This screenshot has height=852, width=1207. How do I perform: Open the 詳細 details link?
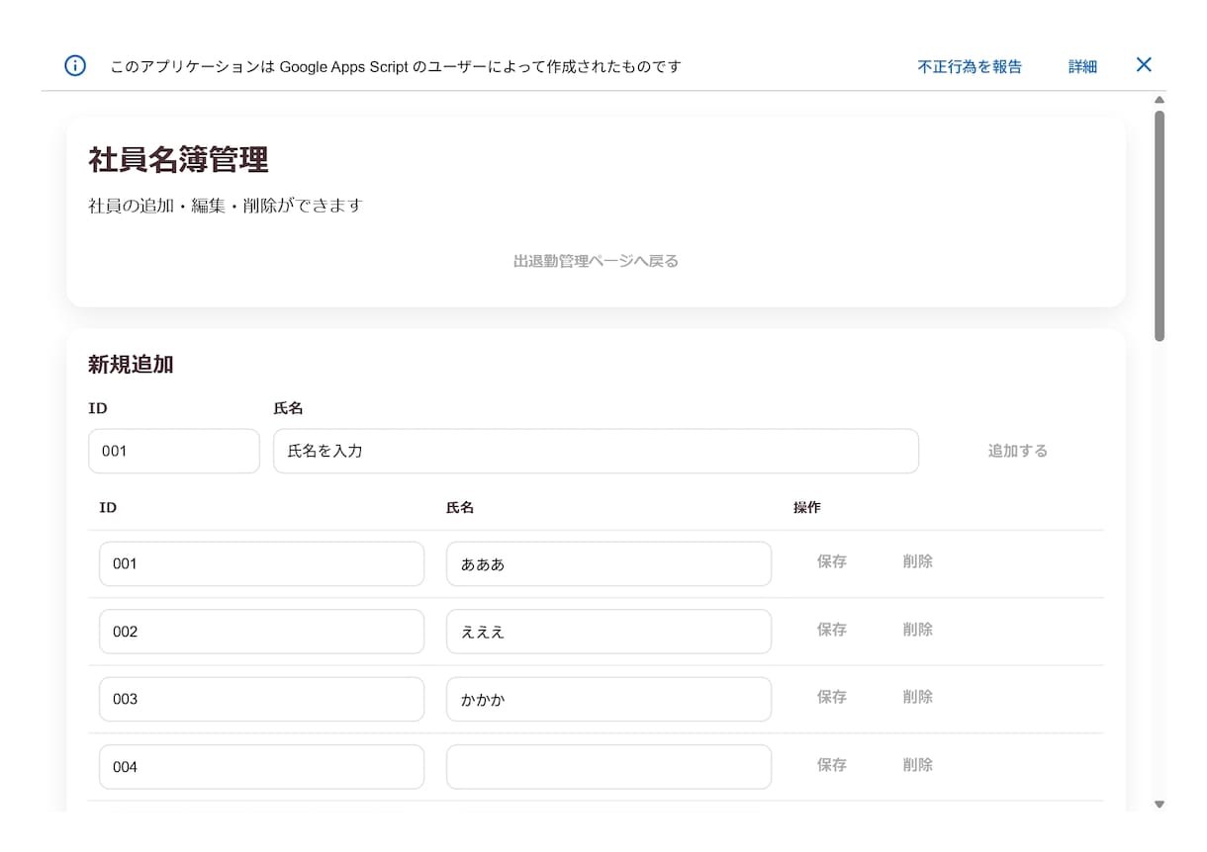pos(1082,66)
